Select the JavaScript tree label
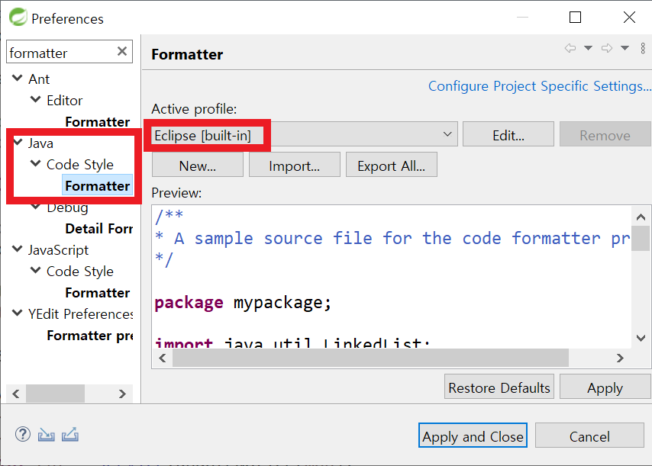The image size is (652, 466). 59,250
